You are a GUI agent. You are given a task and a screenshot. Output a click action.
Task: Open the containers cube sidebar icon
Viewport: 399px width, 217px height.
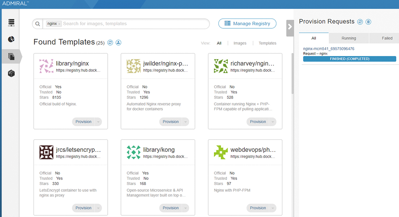point(11,74)
